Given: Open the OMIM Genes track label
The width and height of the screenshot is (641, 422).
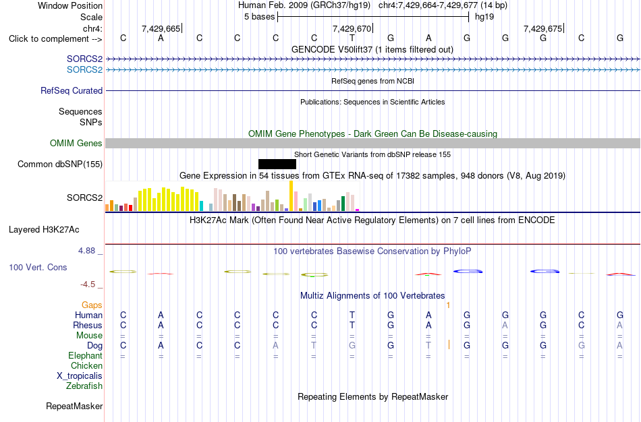Looking at the screenshot, I should point(76,144).
